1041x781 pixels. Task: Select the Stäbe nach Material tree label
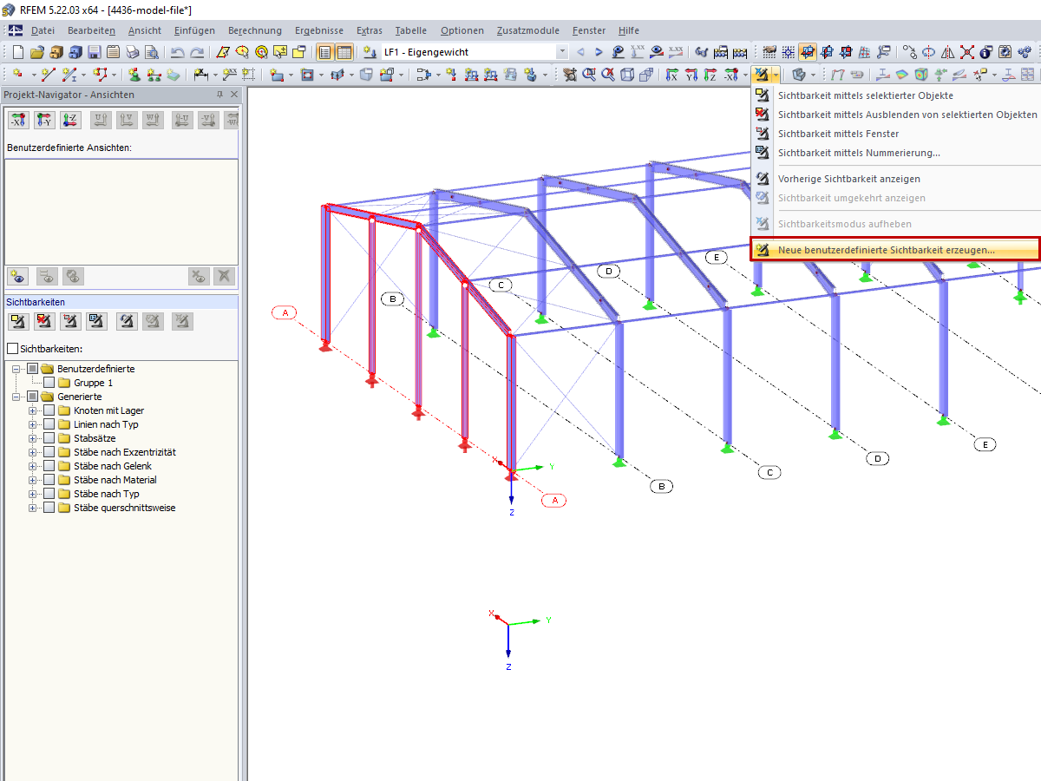pos(115,480)
